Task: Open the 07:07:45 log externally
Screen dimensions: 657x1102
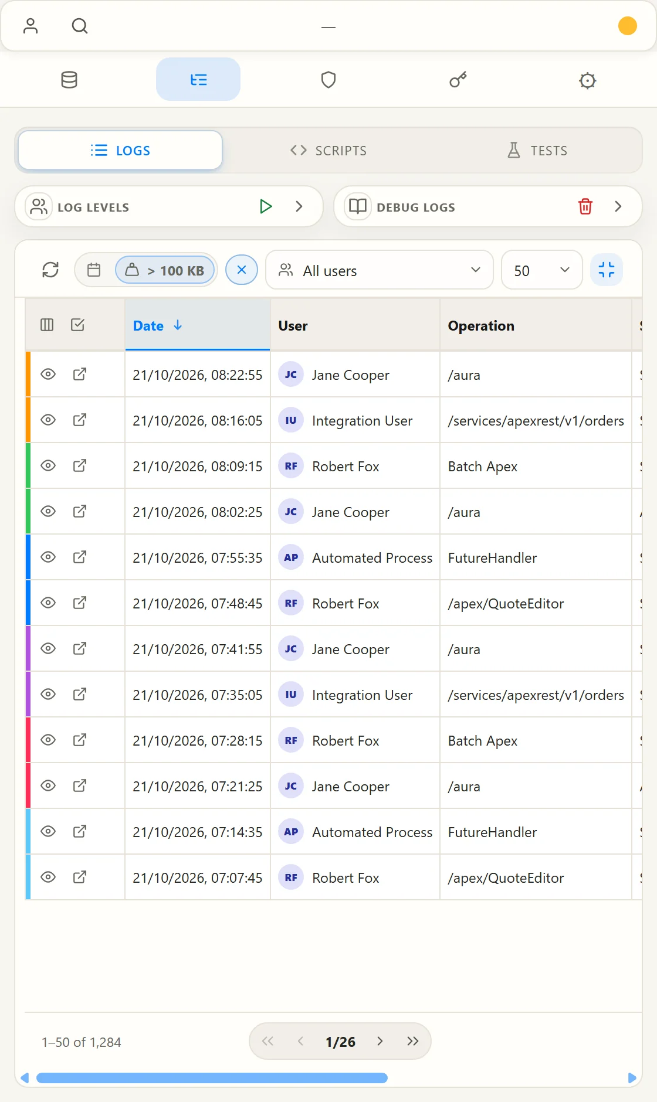Action: (80, 877)
